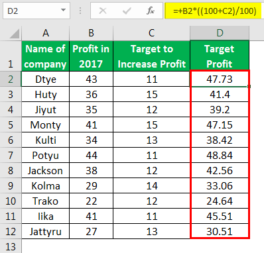Select column B header
The image size is (264, 253).
coord(91,33)
